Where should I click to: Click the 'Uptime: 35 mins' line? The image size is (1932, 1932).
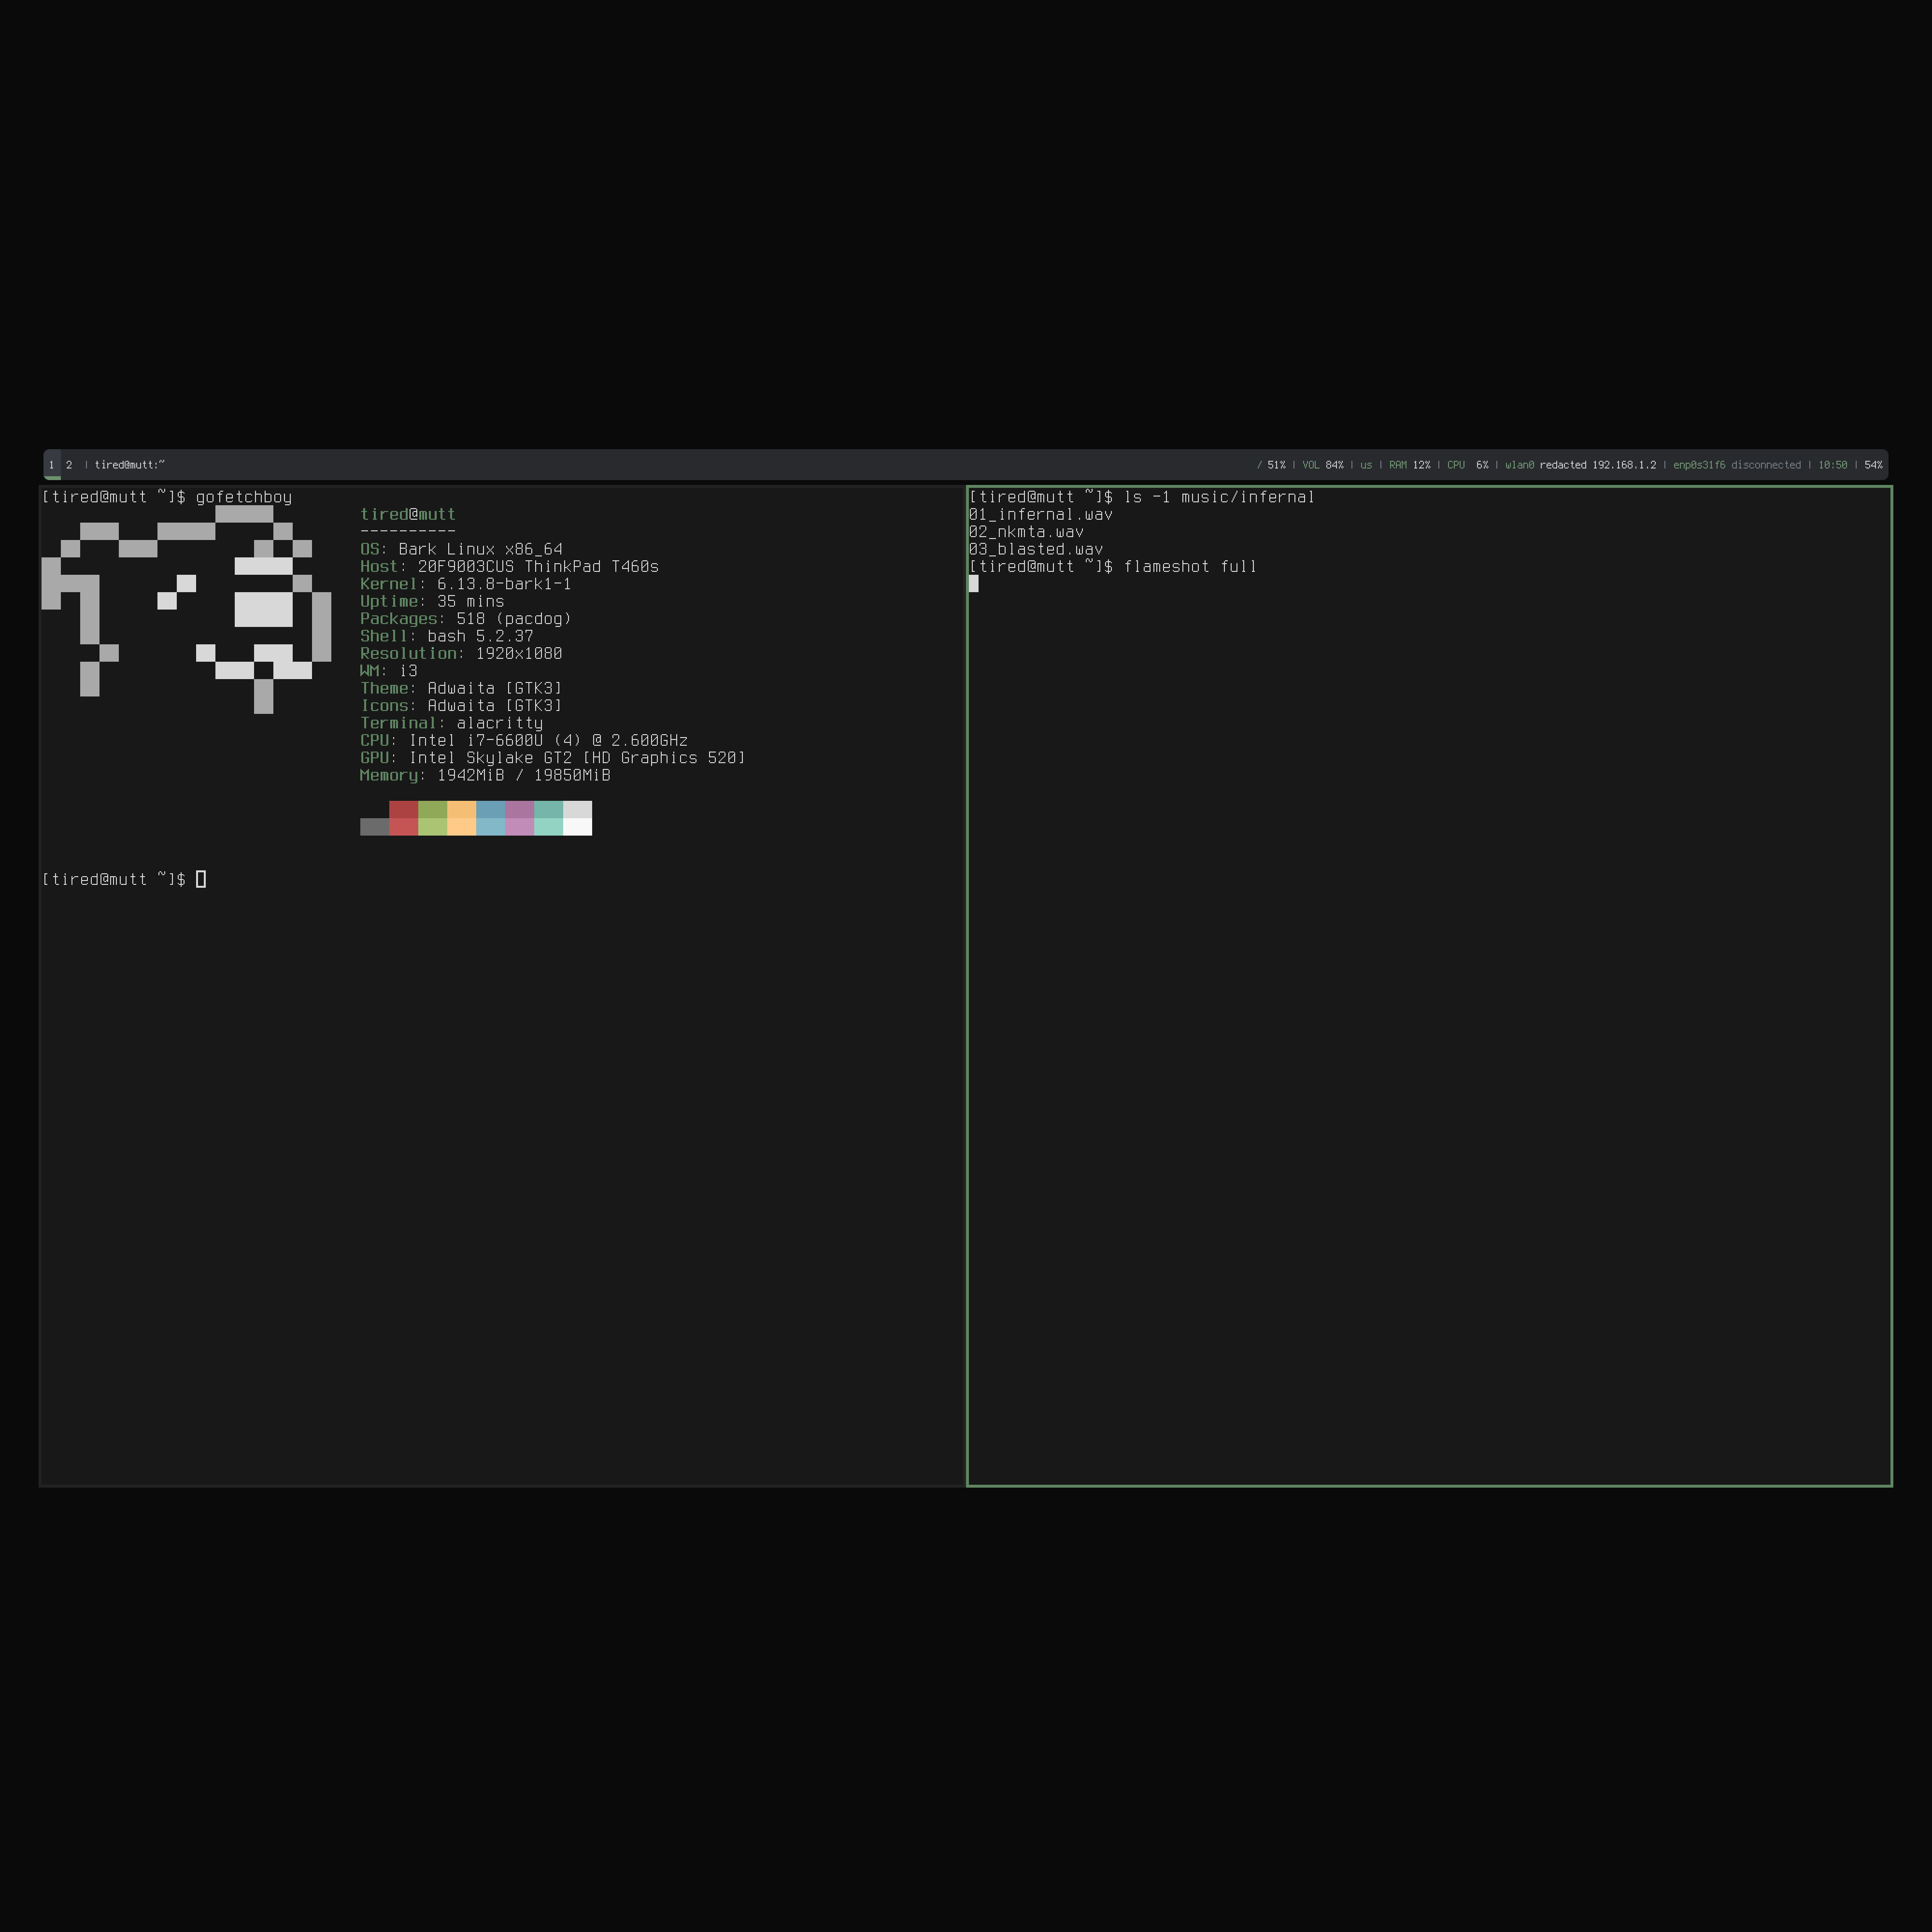(432, 601)
